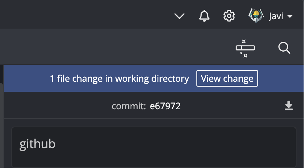Open the caret arrow next to Javi
304x168 pixels.
pos(290,16)
